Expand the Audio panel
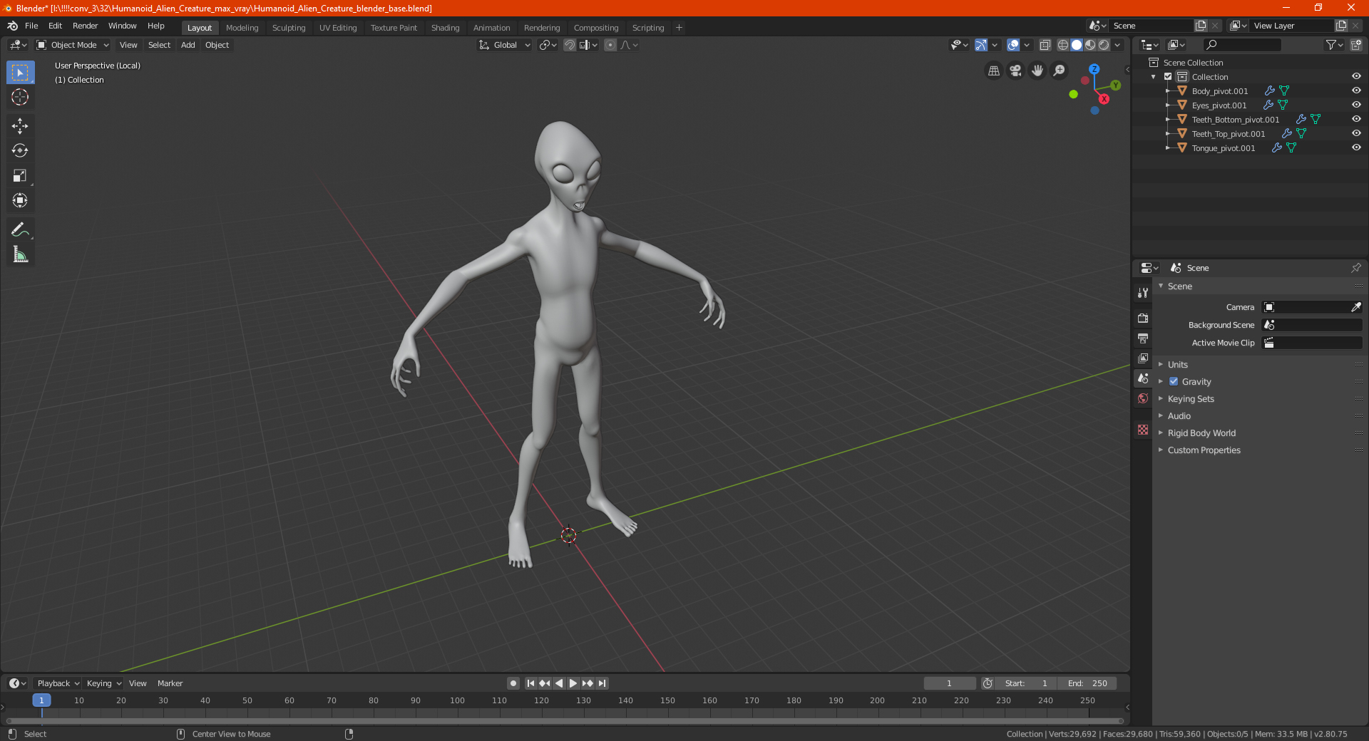 [x=1179, y=415]
